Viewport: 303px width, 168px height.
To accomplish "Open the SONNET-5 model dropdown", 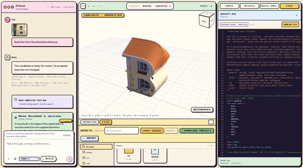I will 29,159.
